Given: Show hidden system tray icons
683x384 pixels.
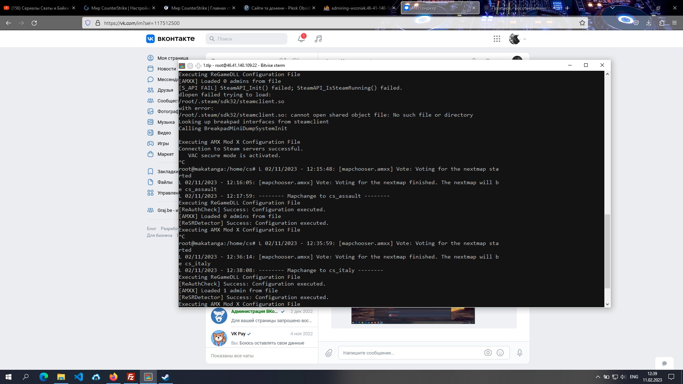Looking at the screenshot, I should tap(598, 377).
